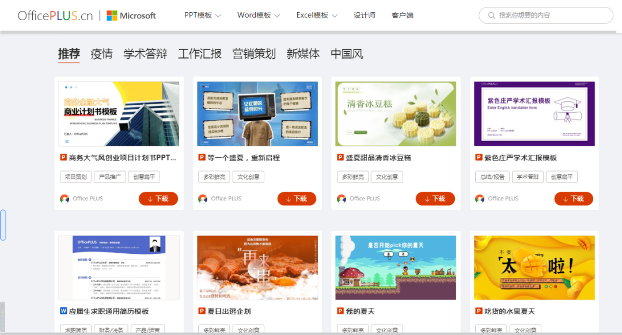Click Office PLUS avatar under 等一个盛夏 card

pos(203,199)
